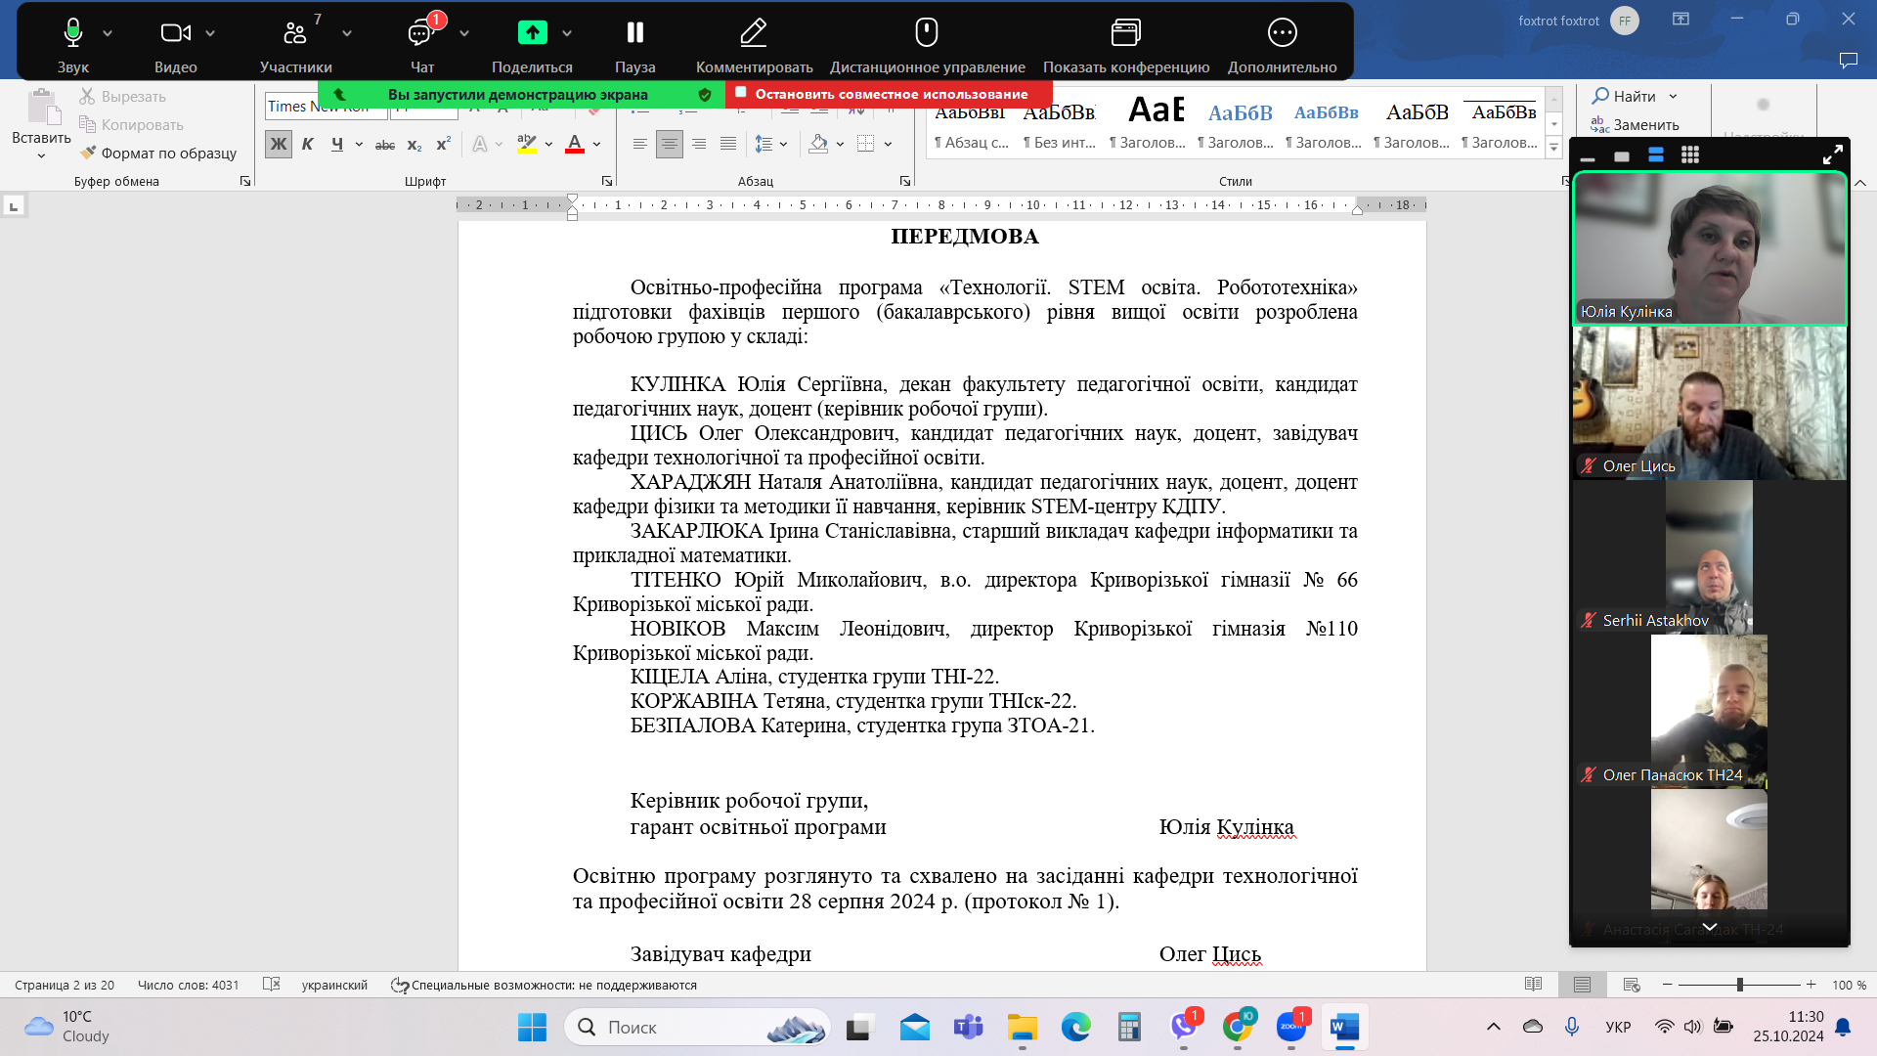Open the Zoom Чат panel
Image resolution: width=1877 pixels, height=1056 pixels.
point(421,44)
